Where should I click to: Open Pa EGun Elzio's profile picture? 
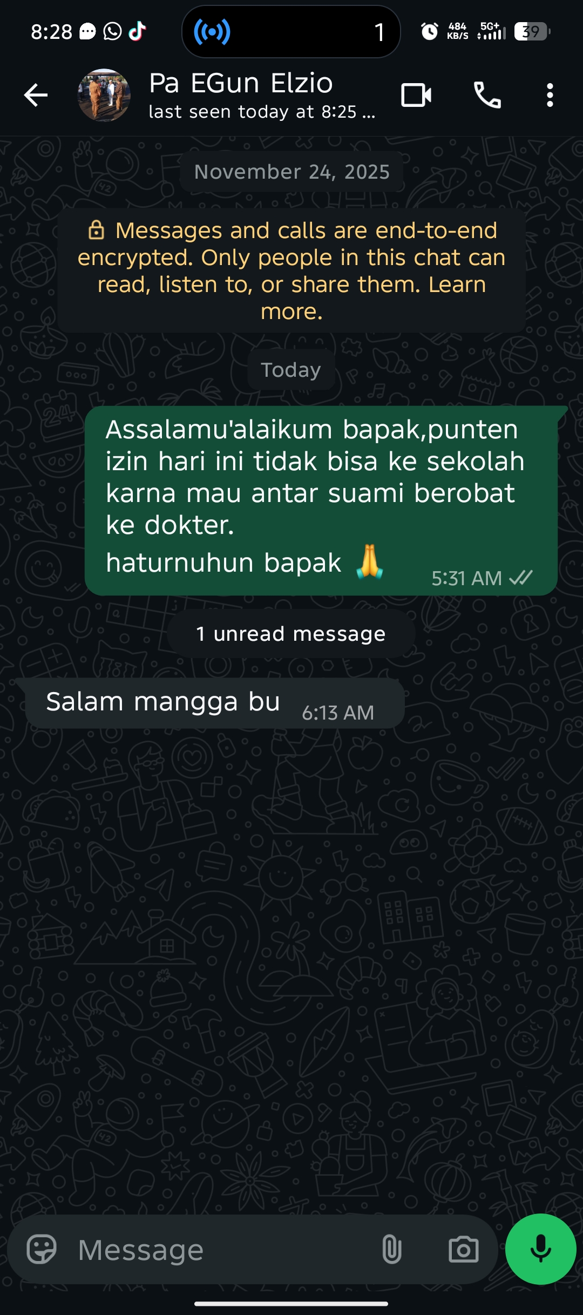click(x=104, y=95)
